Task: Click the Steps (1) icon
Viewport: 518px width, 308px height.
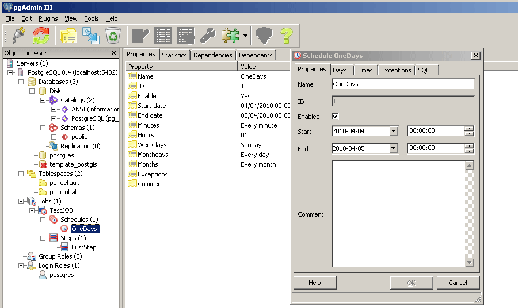Action: tap(53, 238)
